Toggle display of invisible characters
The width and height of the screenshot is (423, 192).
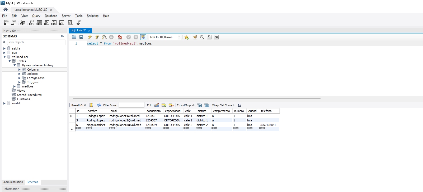click(209, 37)
